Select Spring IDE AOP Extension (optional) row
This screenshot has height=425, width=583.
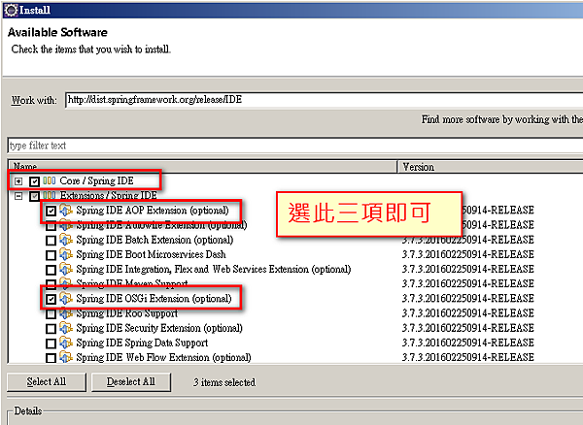(153, 211)
